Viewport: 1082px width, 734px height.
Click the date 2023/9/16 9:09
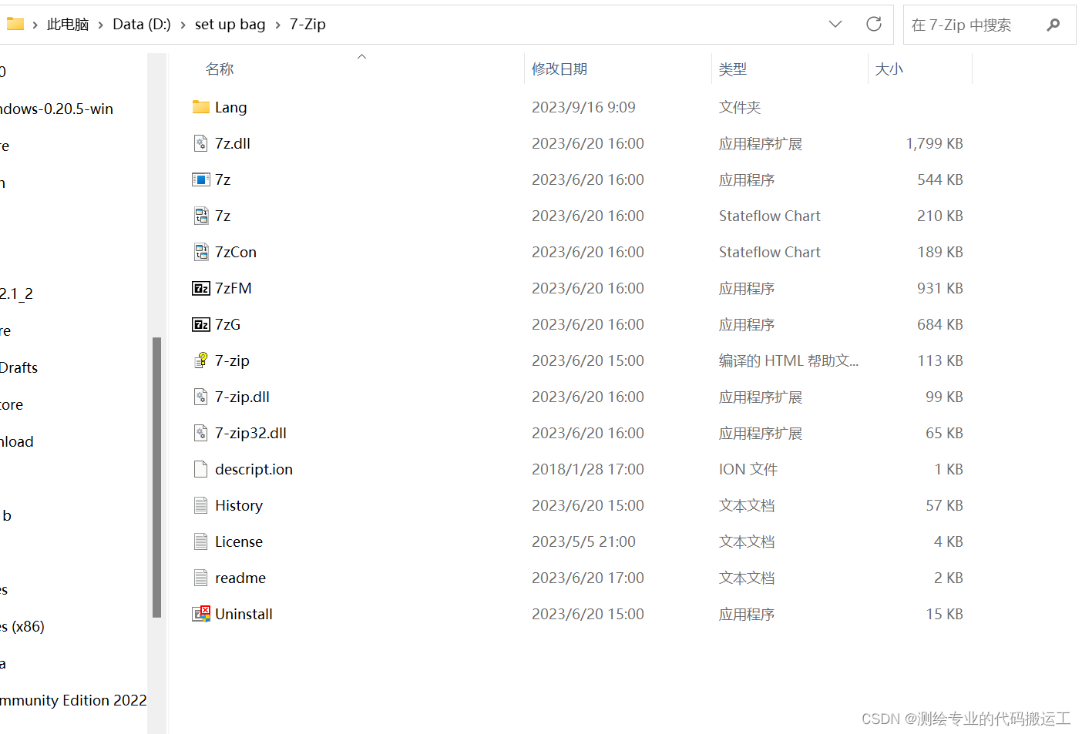pos(583,107)
